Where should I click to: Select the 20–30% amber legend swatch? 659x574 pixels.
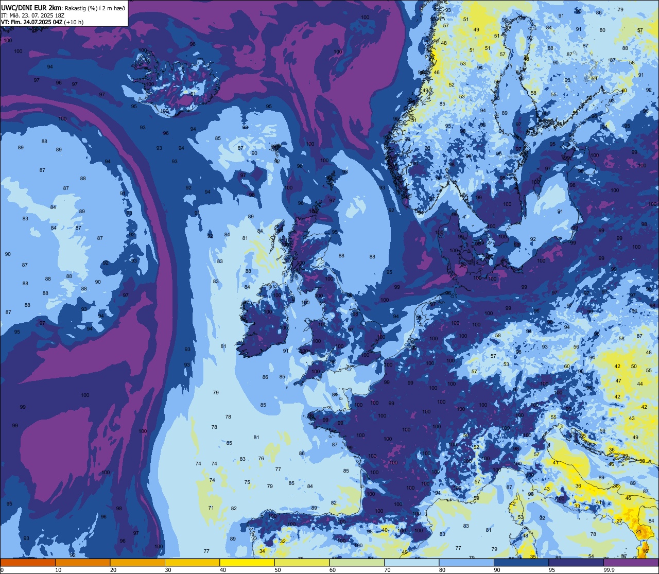coord(137,562)
